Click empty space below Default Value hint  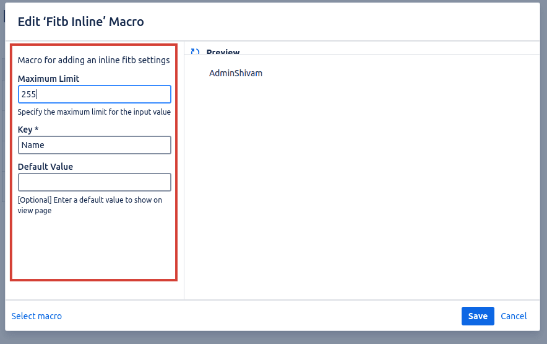click(x=93, y=248)
